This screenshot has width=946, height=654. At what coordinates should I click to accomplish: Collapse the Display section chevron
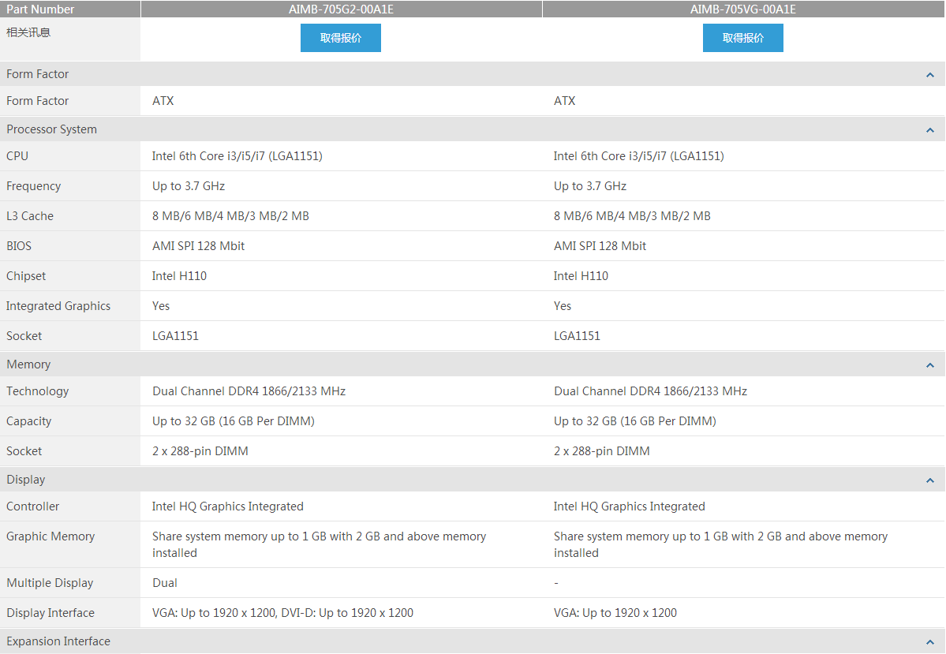tap(929, 480)
